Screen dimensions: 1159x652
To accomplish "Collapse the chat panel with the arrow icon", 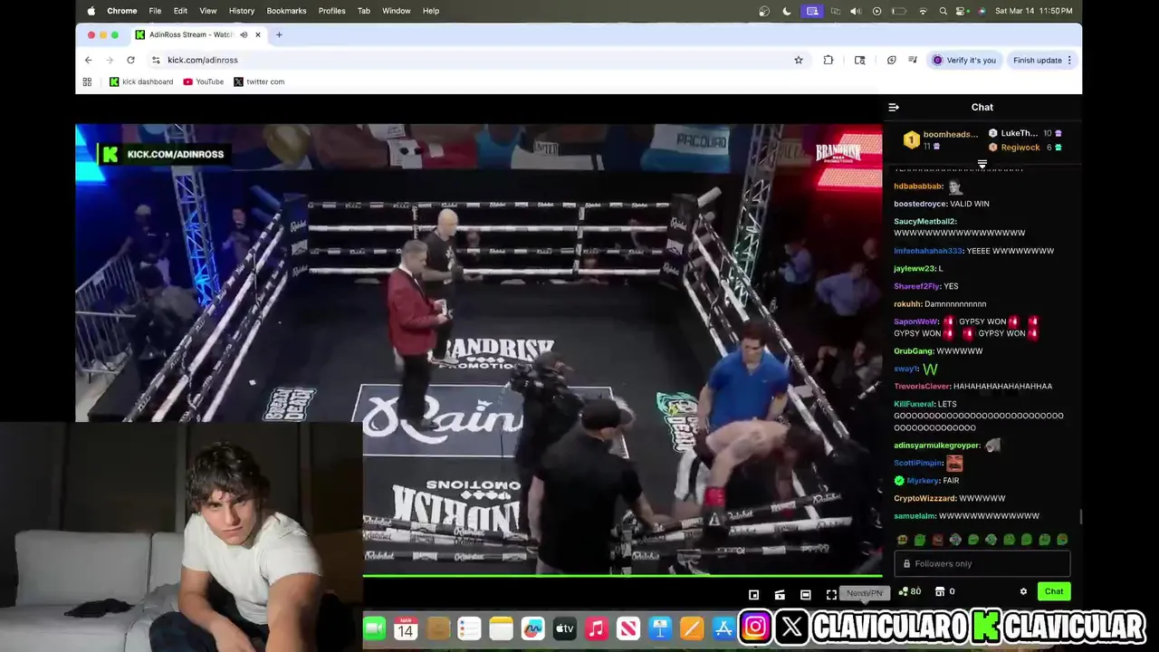I will [x=894, y=107].
